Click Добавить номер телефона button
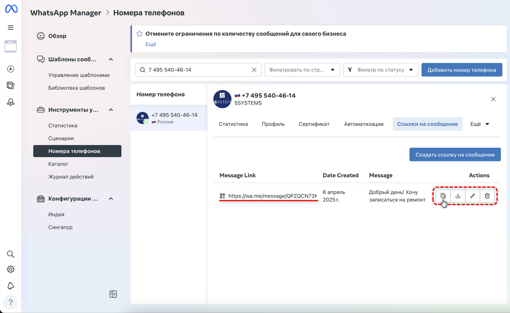The height and width of the screenshot is (313, 510). coord(462,70)
